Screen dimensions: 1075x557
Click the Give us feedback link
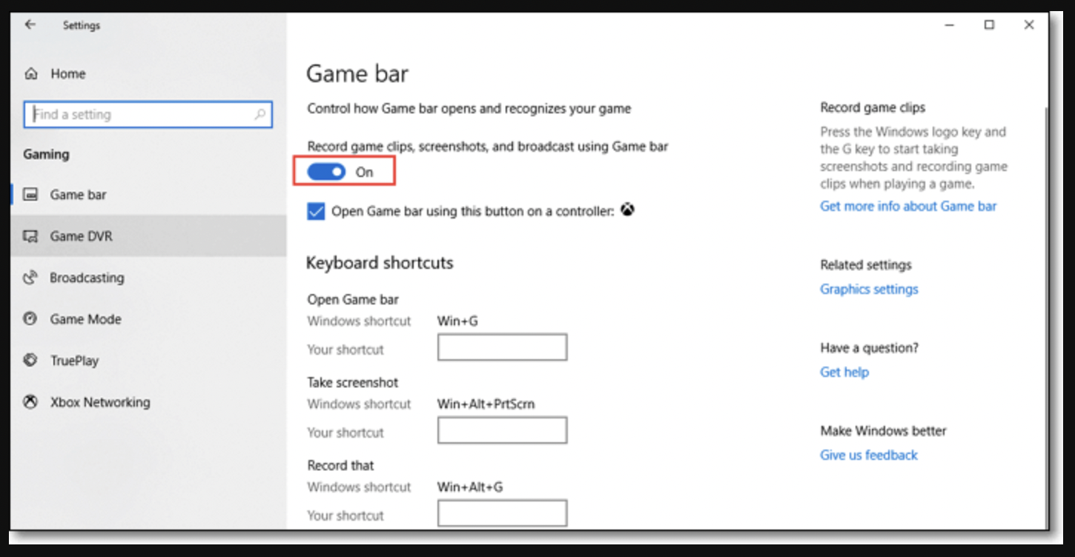pos(869,456)
